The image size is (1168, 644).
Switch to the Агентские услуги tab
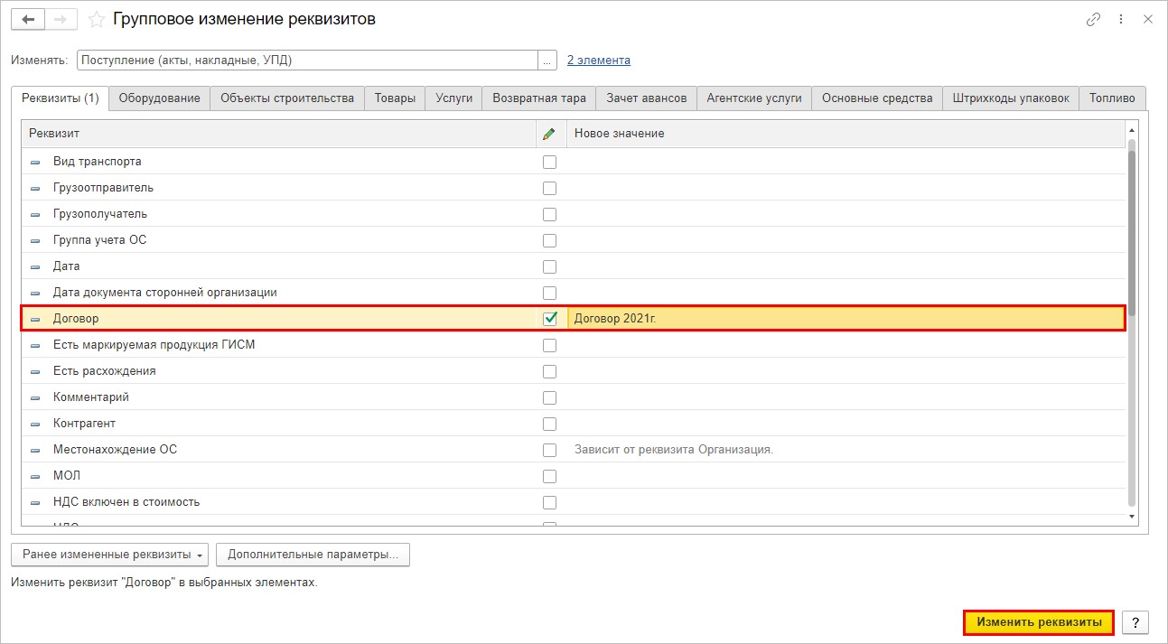coord(754,98)
